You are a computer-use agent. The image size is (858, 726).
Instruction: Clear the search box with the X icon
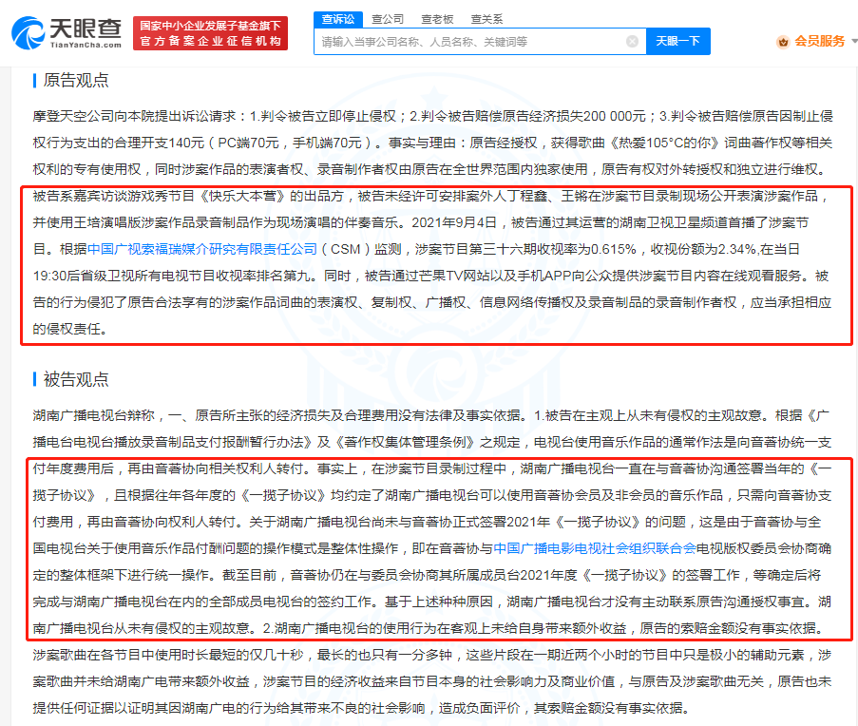pos(632,42)
